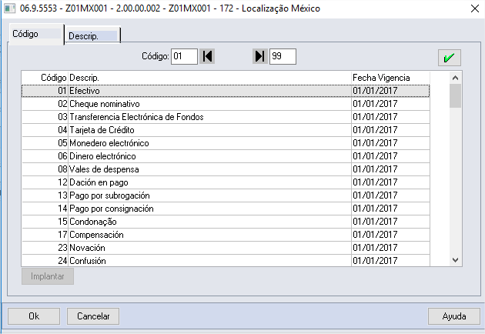Select the row 'Cheque nominativo'
Image resolution: width=485 pixels, height=334 pixels.
coord(226,104)
